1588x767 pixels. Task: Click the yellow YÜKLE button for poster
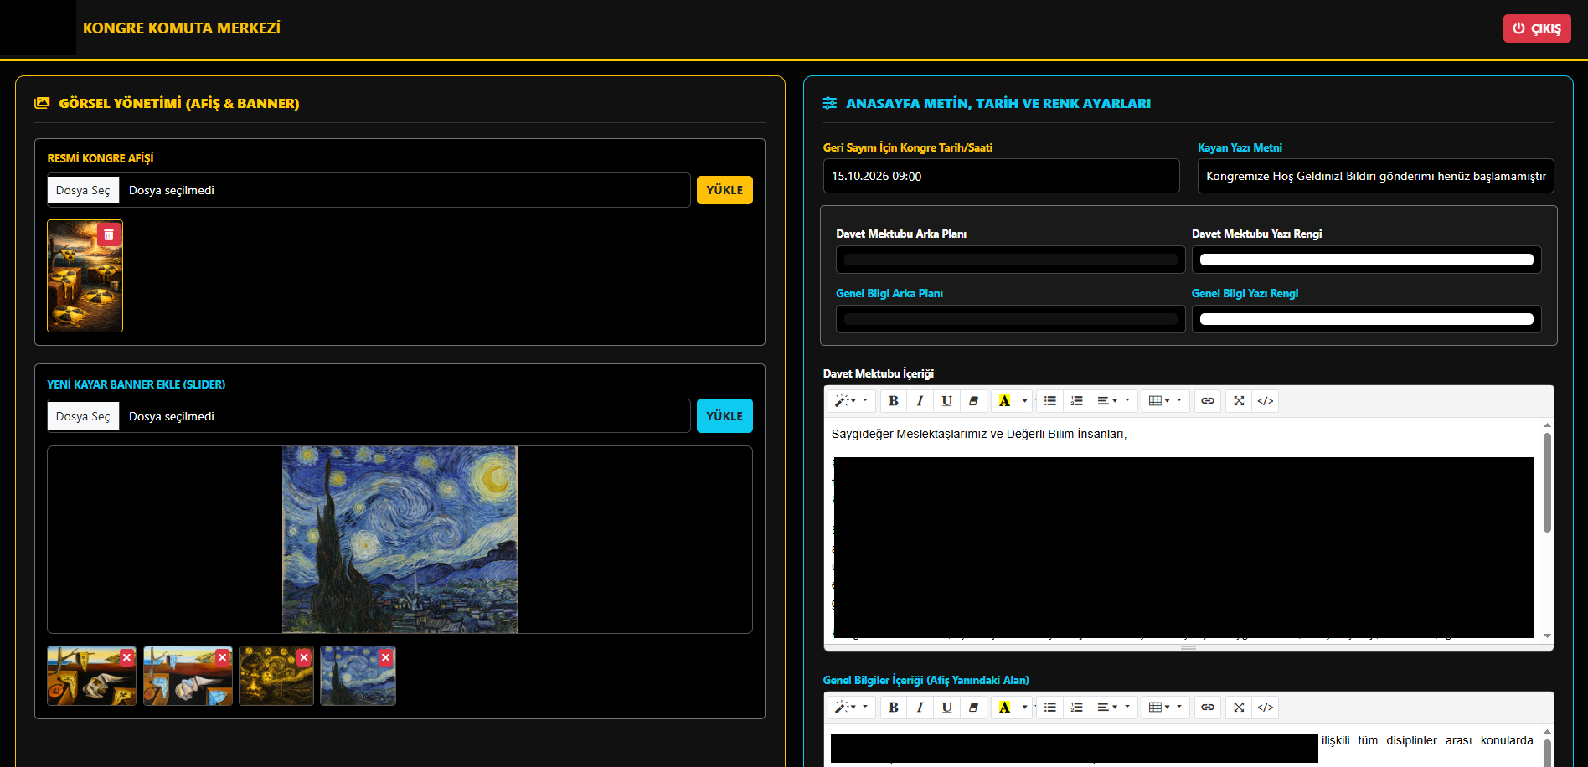724,190
